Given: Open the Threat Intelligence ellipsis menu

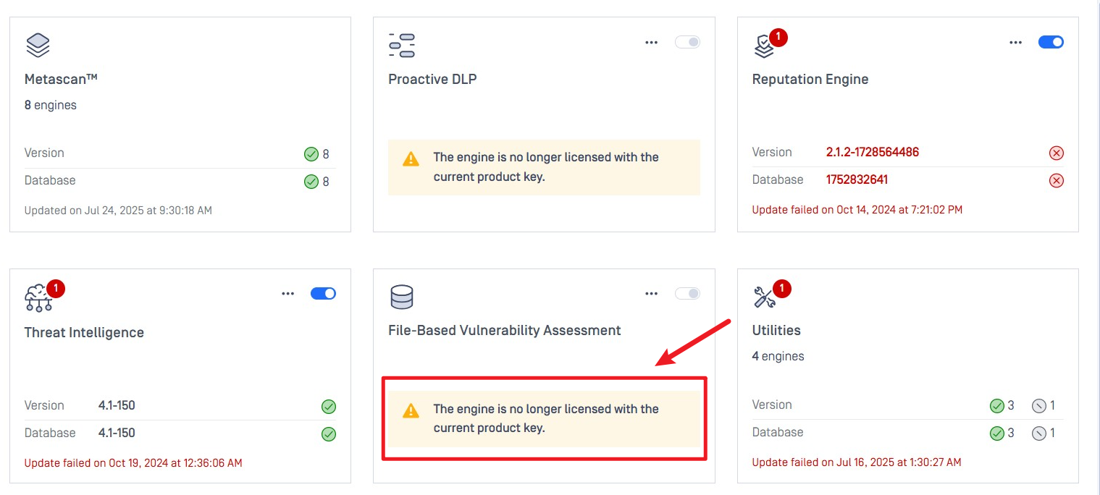Looking at the screenshot, I should coord(288,293).
